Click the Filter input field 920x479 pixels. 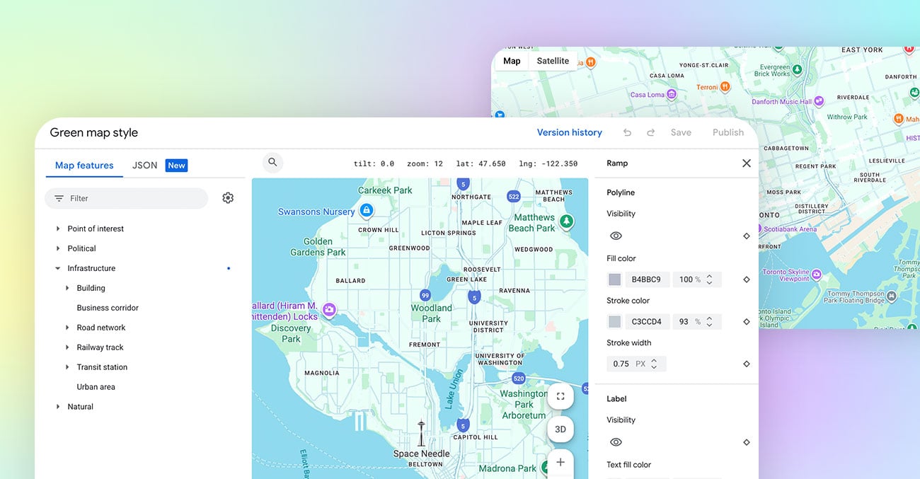coord(126,197)
